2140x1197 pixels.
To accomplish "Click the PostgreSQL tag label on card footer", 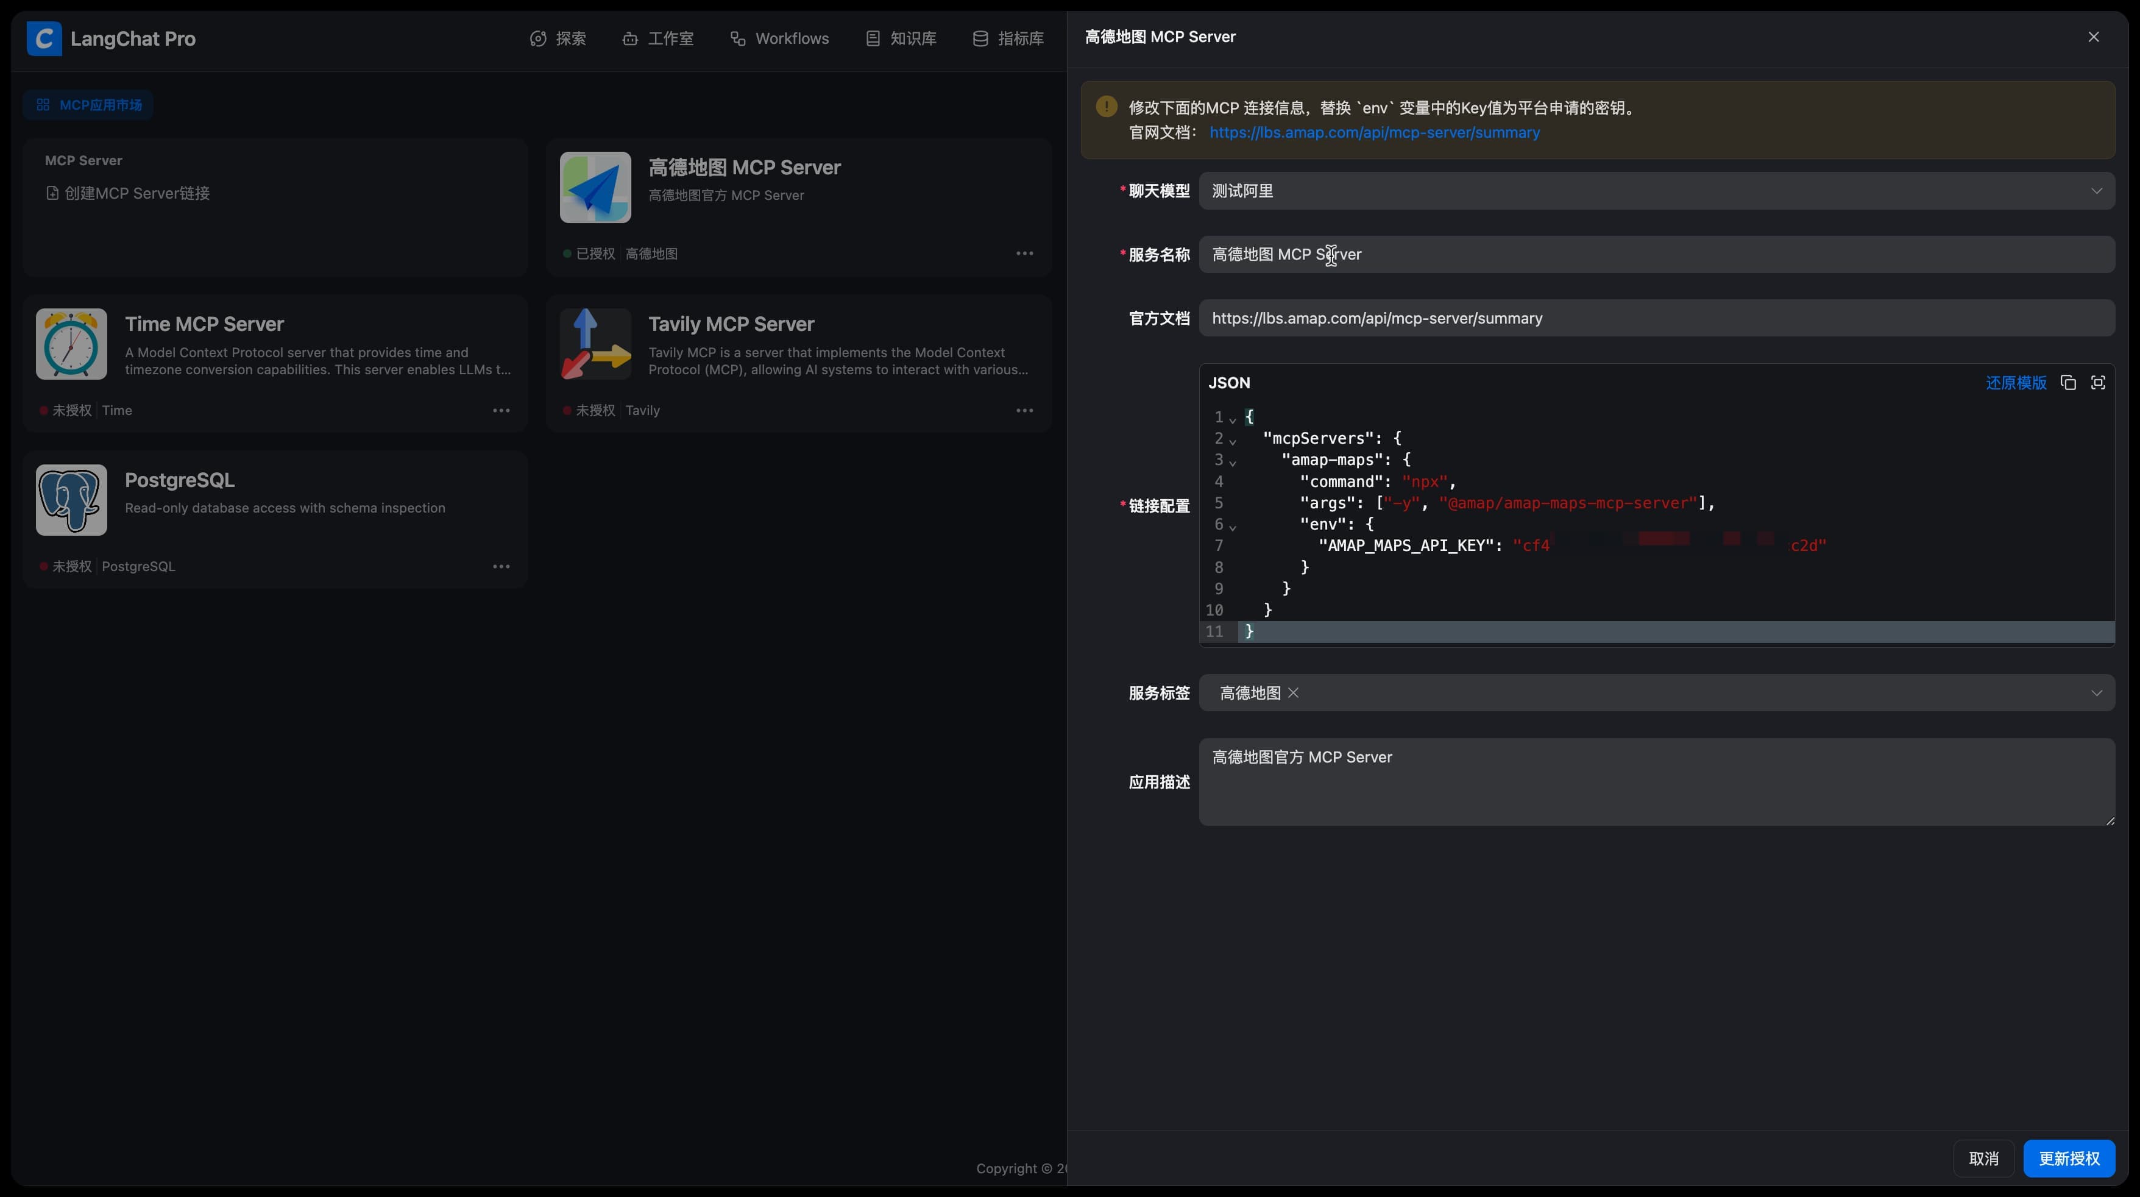I will [x=138, y=567].
